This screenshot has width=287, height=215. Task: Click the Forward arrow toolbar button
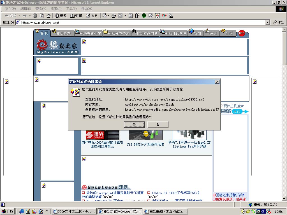[25, 16]
